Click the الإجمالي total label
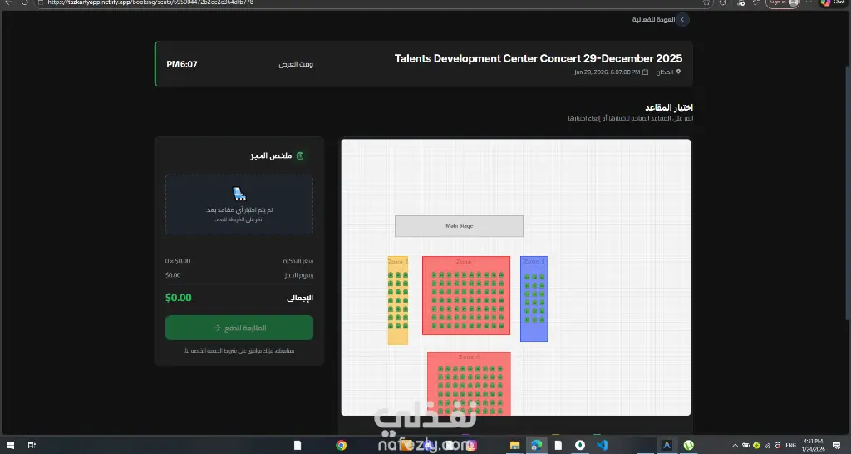The width and height of the screenshot is (851, 454). (300, 298)
